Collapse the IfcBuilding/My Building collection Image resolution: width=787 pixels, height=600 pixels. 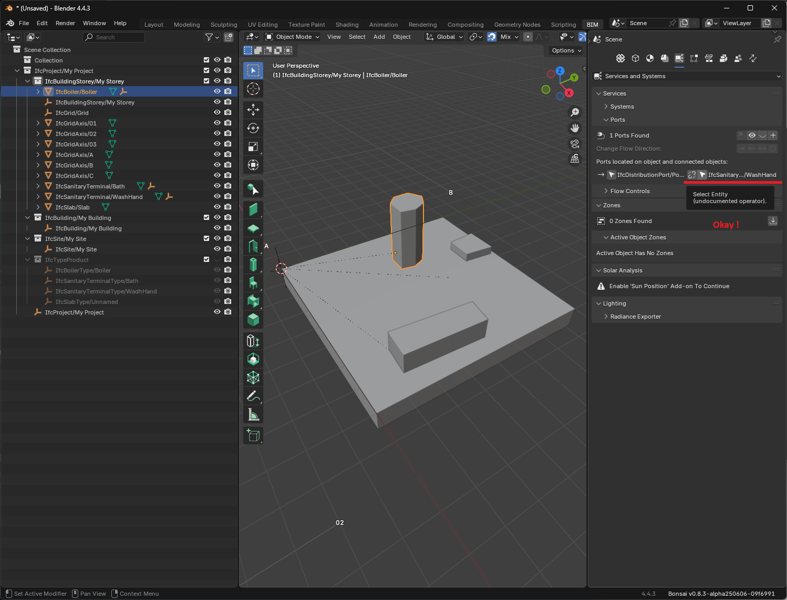coord(27,217)
